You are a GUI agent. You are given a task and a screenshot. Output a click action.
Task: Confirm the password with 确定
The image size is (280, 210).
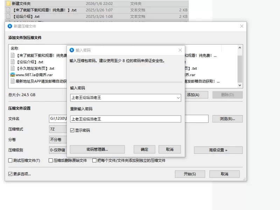coord(145,149)
